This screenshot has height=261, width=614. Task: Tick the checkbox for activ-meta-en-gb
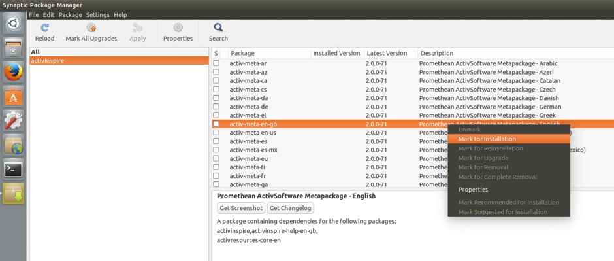[216, 124]
